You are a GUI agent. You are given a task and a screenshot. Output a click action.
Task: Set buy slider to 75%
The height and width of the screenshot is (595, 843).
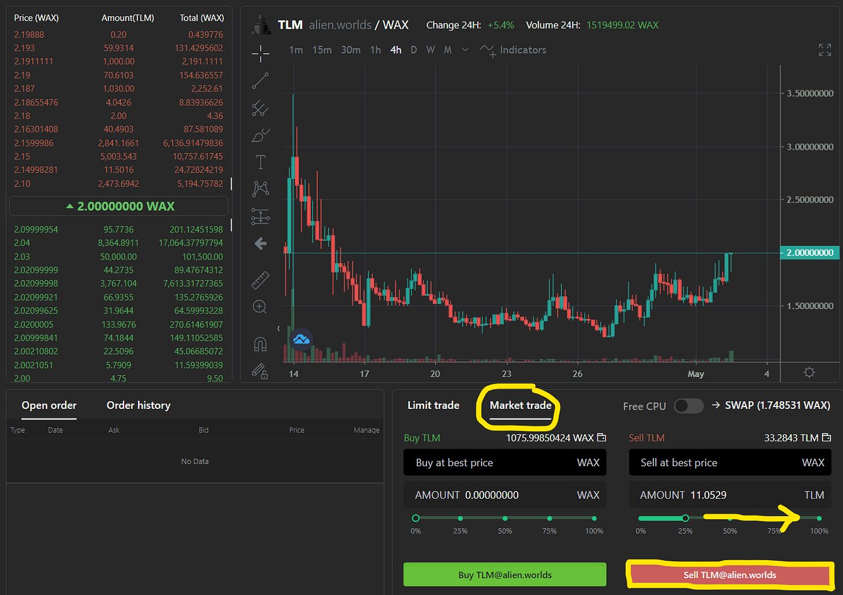click(549, 518)
